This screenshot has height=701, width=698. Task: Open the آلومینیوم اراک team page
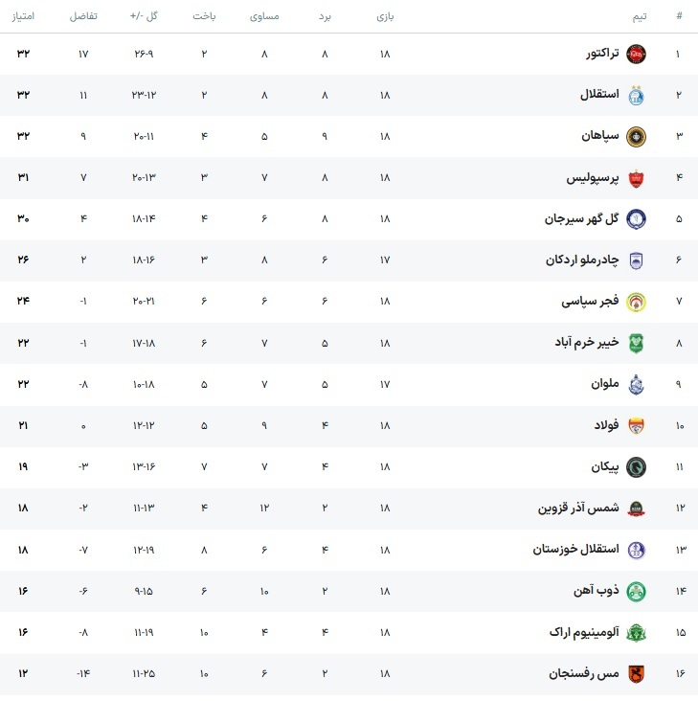pos(584,633)
